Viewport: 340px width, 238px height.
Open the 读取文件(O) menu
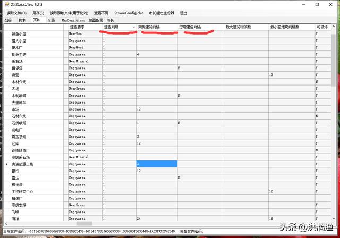[16, 13]
